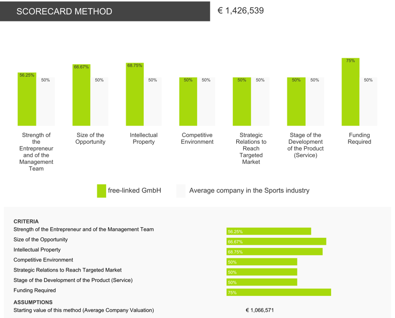Click the green free-linked GmbH legend swatch
395x318 pixels.
[101, 191]
